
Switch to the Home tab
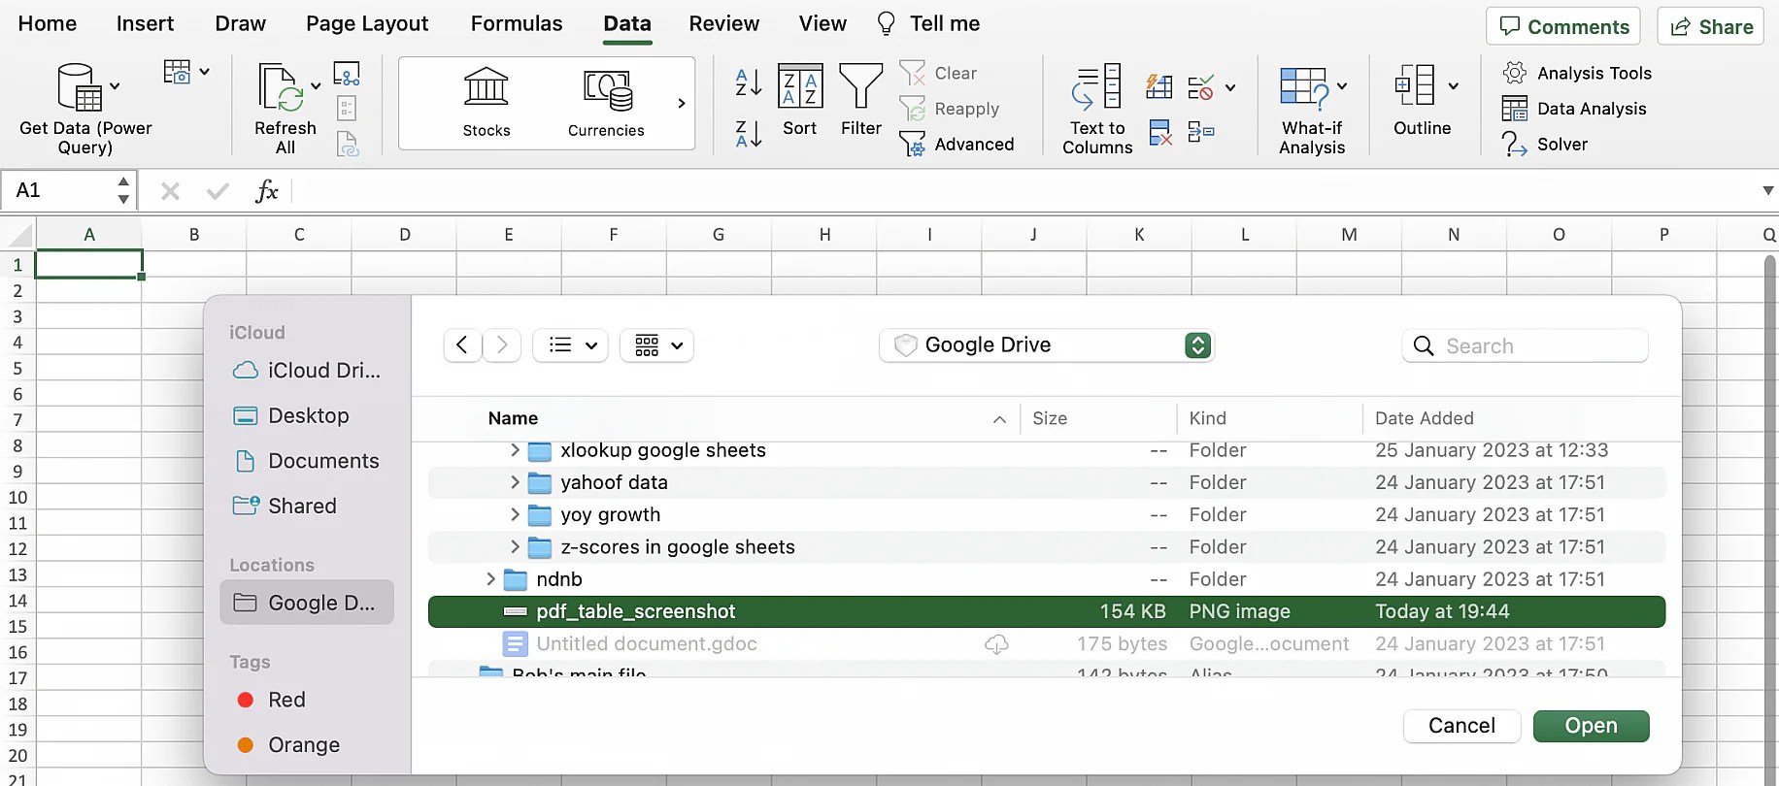click(48, 23)
